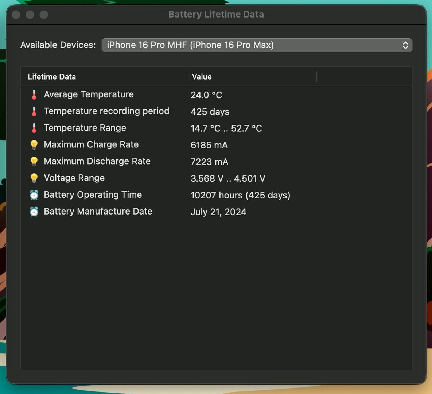Viewport: 432px width, 394px height.
Task: Click the alarm clock icon for Battery Manufacture Date
Action: tap(34, 212)
